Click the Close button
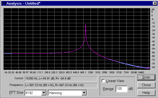Screen dimensions: 158x98 (146, 85)
